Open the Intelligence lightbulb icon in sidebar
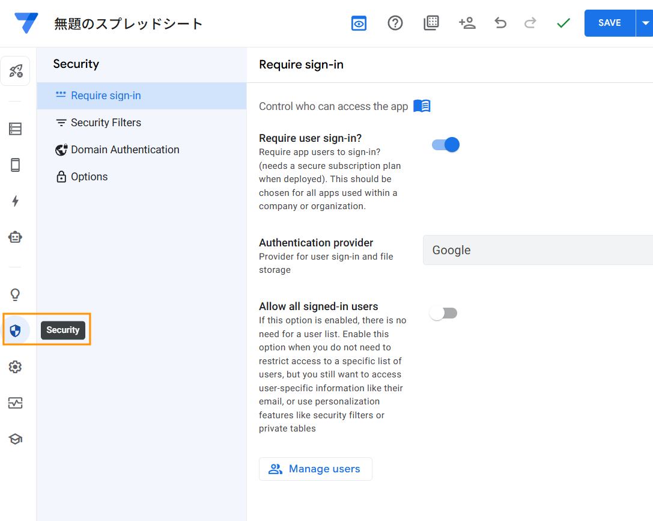Screen dimensions: 653x521 [16, 294]
